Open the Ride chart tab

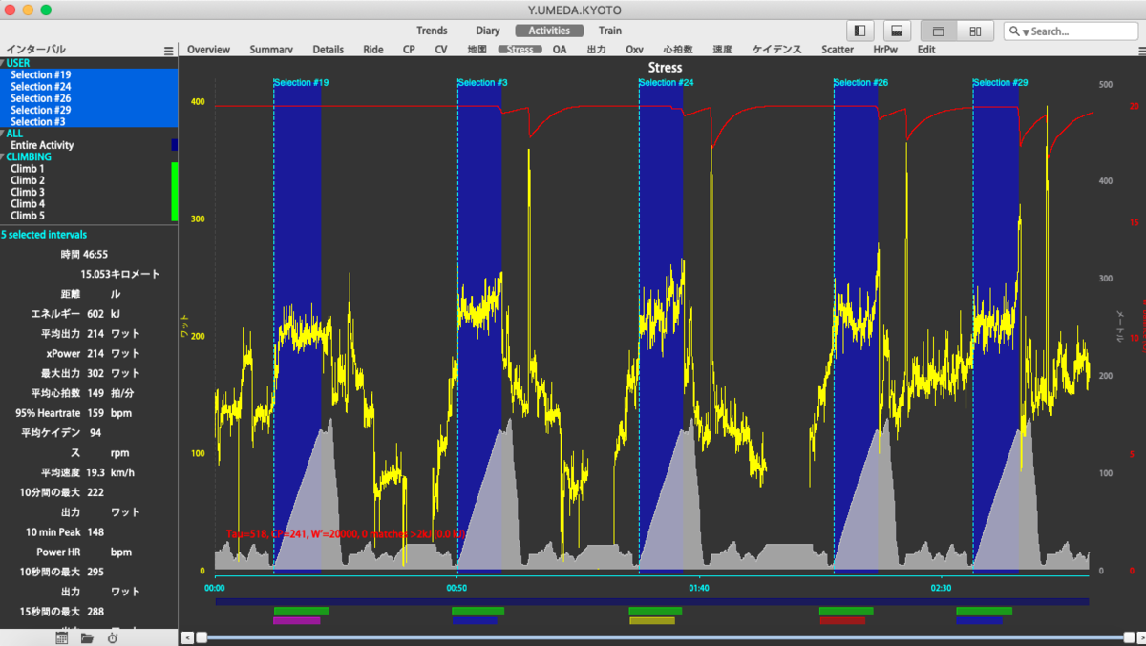click(373, 50)
